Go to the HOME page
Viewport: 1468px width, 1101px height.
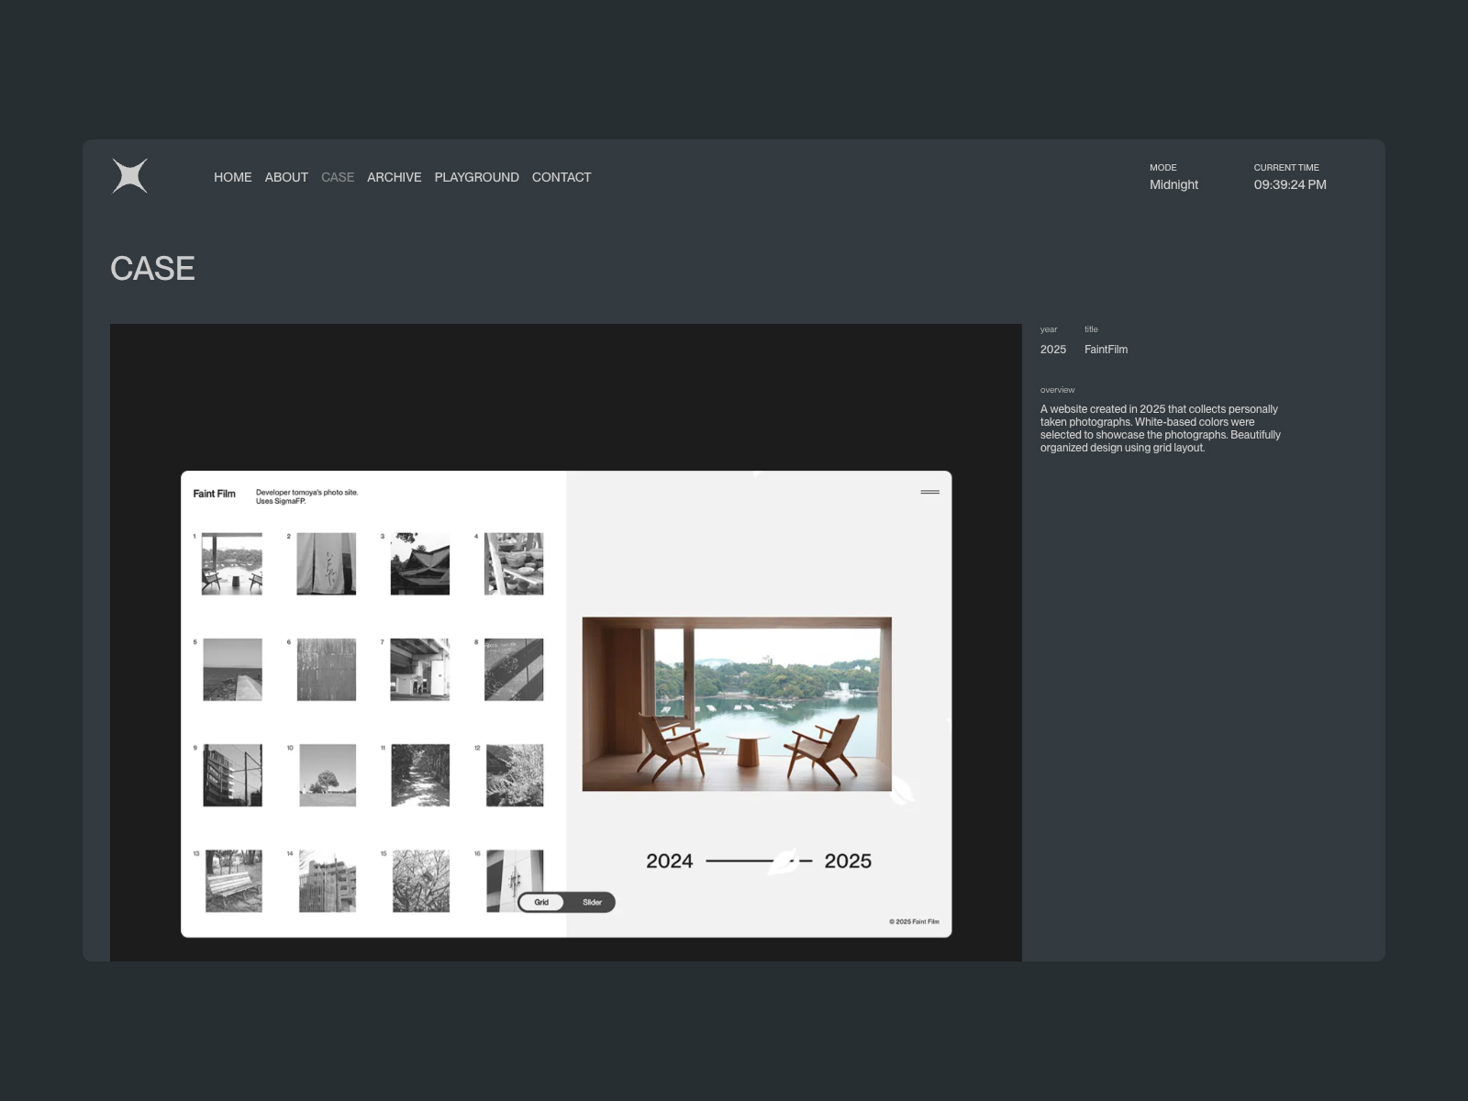(x=233, y=177)
